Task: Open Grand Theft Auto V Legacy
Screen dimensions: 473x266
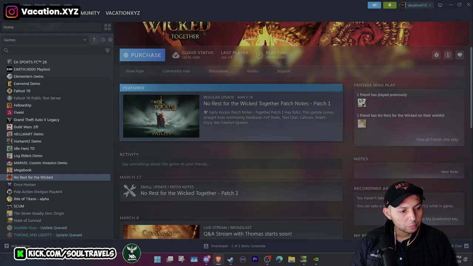Action: point(36,120)
